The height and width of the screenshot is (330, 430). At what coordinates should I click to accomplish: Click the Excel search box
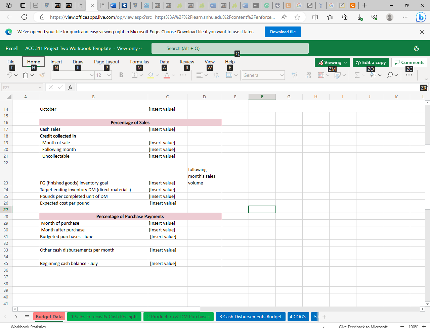point(230,48)
